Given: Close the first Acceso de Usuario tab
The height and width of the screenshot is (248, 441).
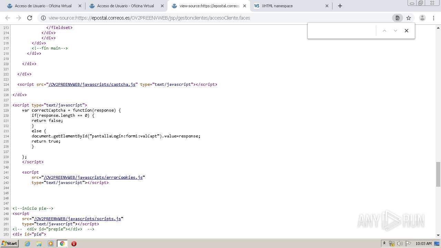Looking at the screenshot, I should [x=80, y=6].
